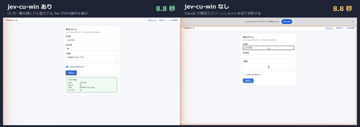Open 申込フォーム nav link in right panel
The height and width of the screenshot is (127, 360).
point(329,28)
